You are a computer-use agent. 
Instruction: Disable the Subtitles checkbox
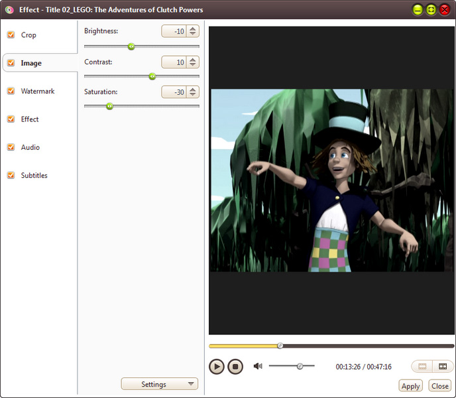point(11,176)
